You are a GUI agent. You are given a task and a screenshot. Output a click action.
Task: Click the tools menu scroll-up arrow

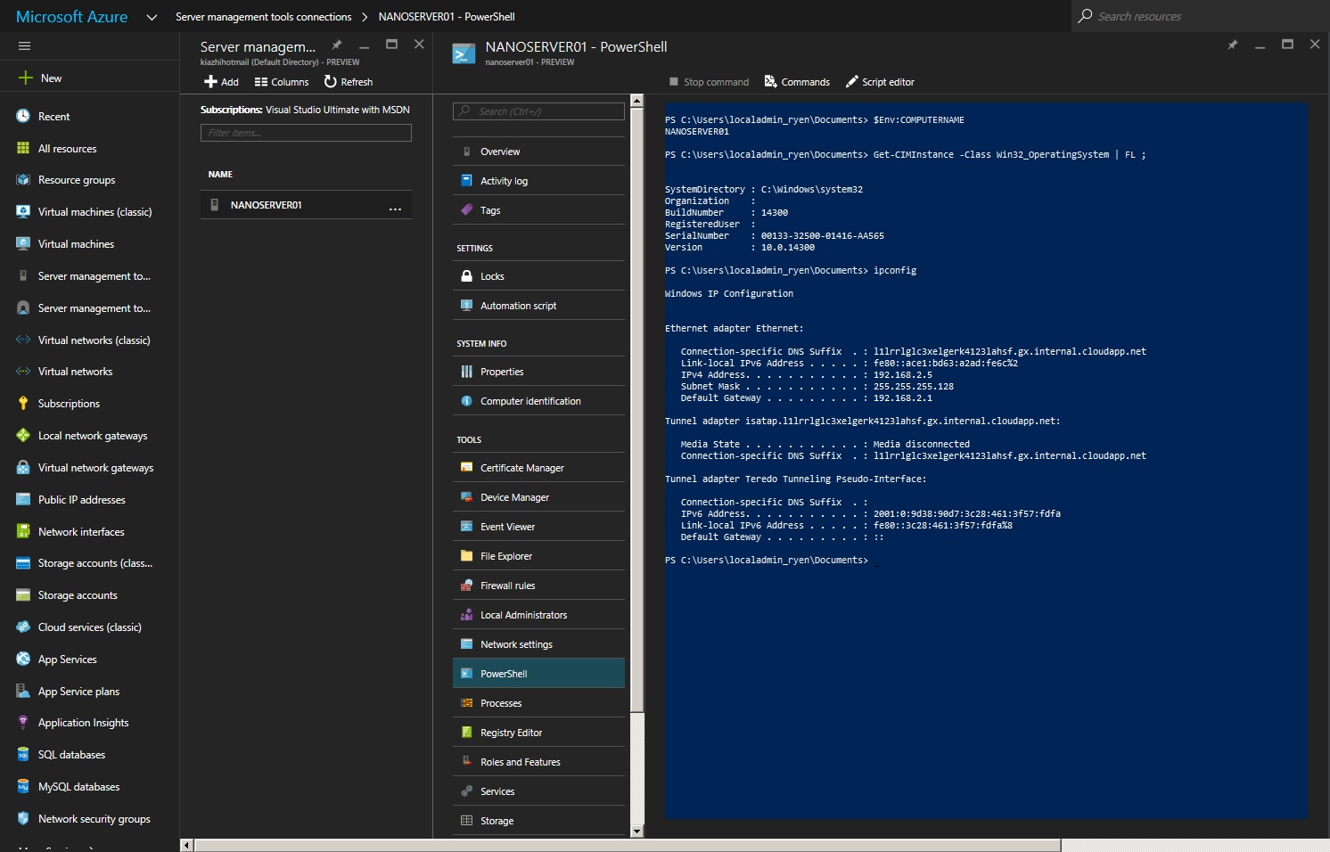(x=636, y=101)
